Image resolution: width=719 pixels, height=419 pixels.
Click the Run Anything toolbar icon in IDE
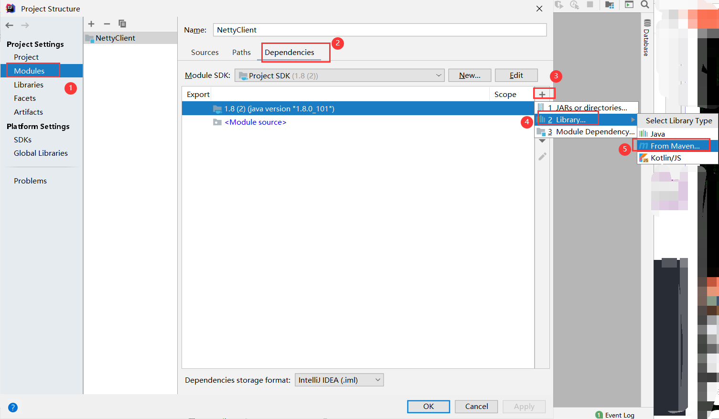(629, 5)
